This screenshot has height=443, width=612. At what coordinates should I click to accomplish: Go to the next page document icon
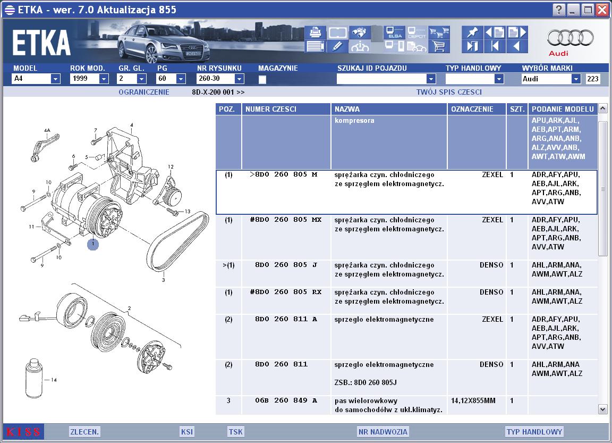(517, 32)
